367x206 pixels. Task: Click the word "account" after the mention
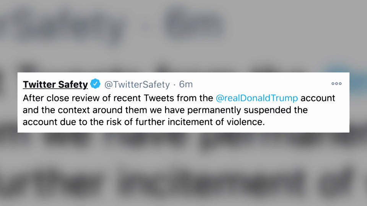[318, 98]
